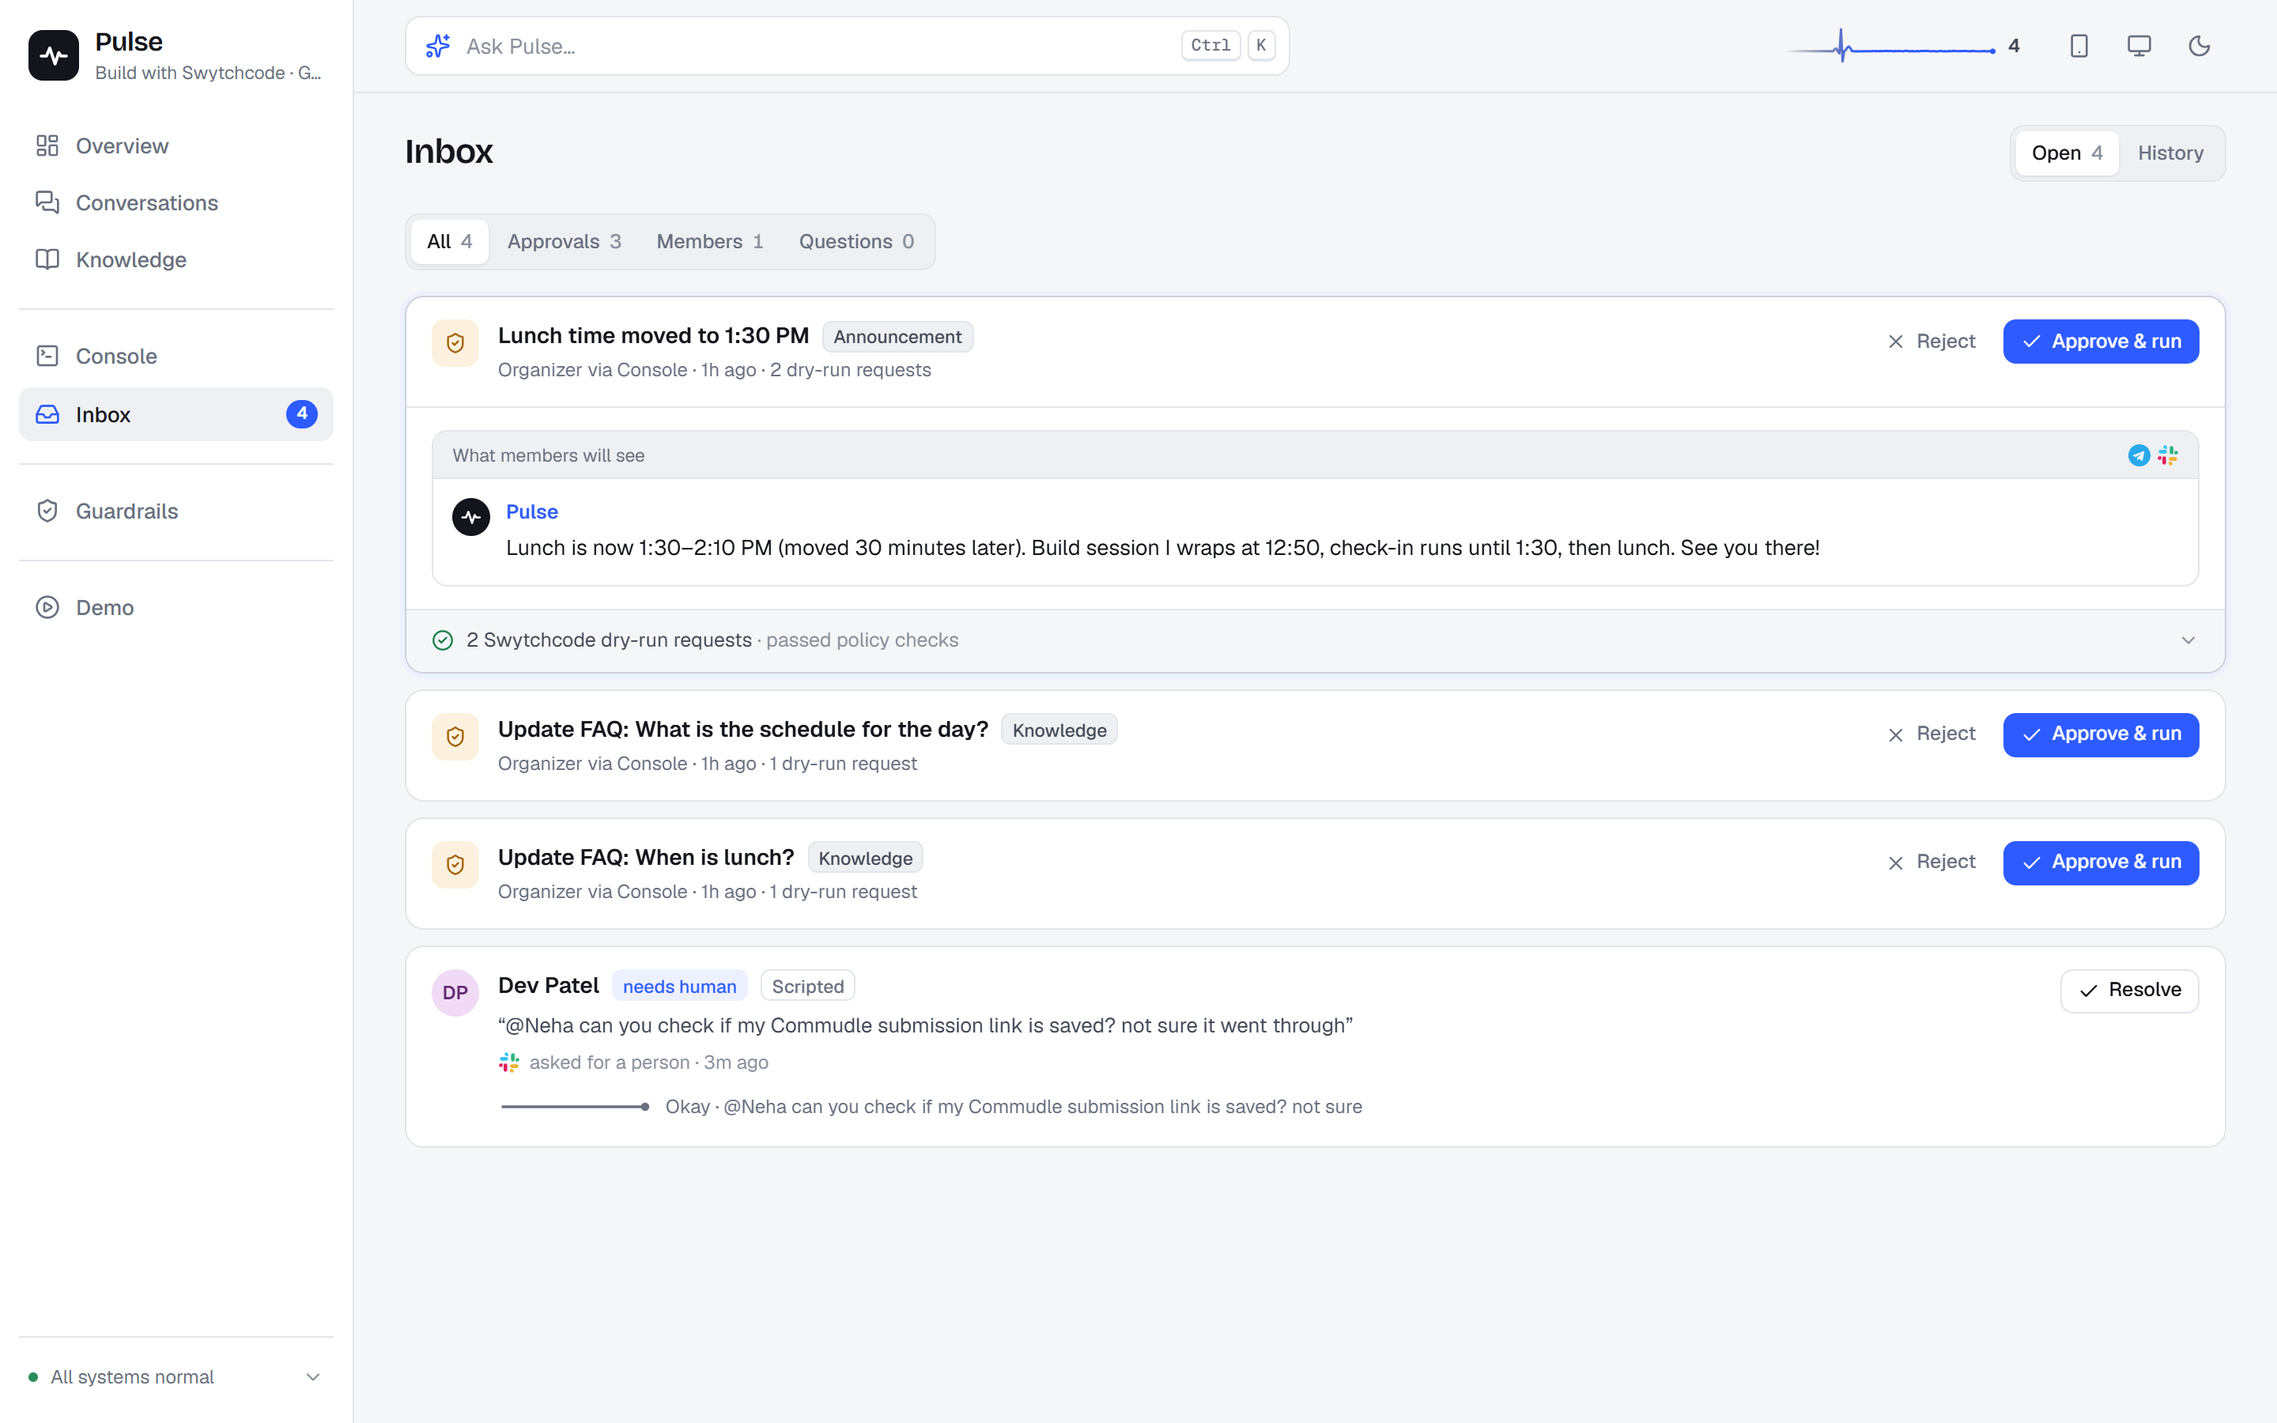Click the Telegram channel icon in preview
The image size is (2277, 1423).
pyautogui.click(x=2139, y=455)
